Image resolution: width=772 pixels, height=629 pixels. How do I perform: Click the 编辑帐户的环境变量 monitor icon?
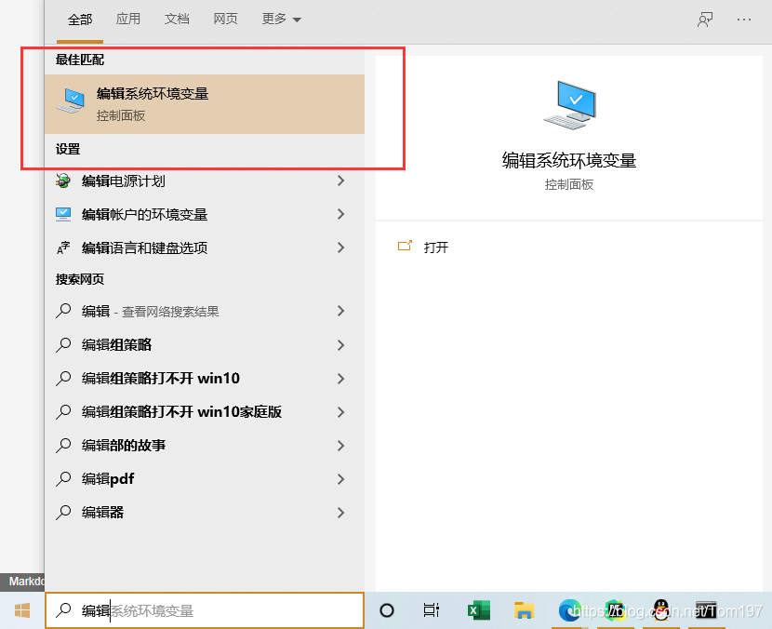[63, 214]
